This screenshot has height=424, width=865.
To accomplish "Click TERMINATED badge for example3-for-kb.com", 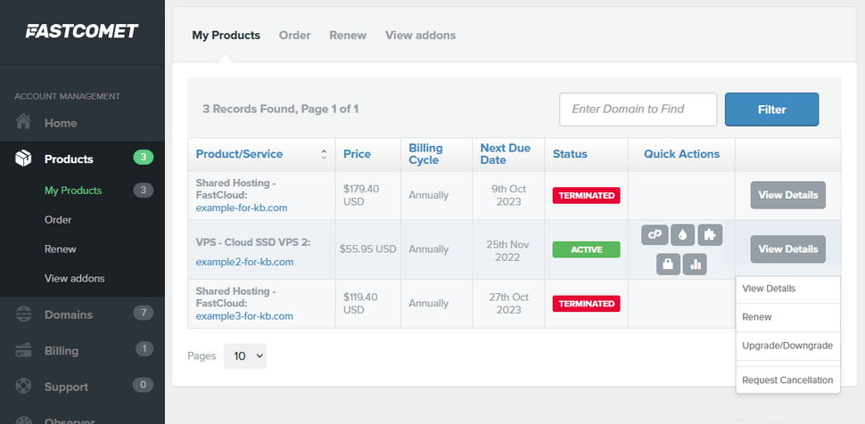I will pyautogui.click(x=587, y=304).
